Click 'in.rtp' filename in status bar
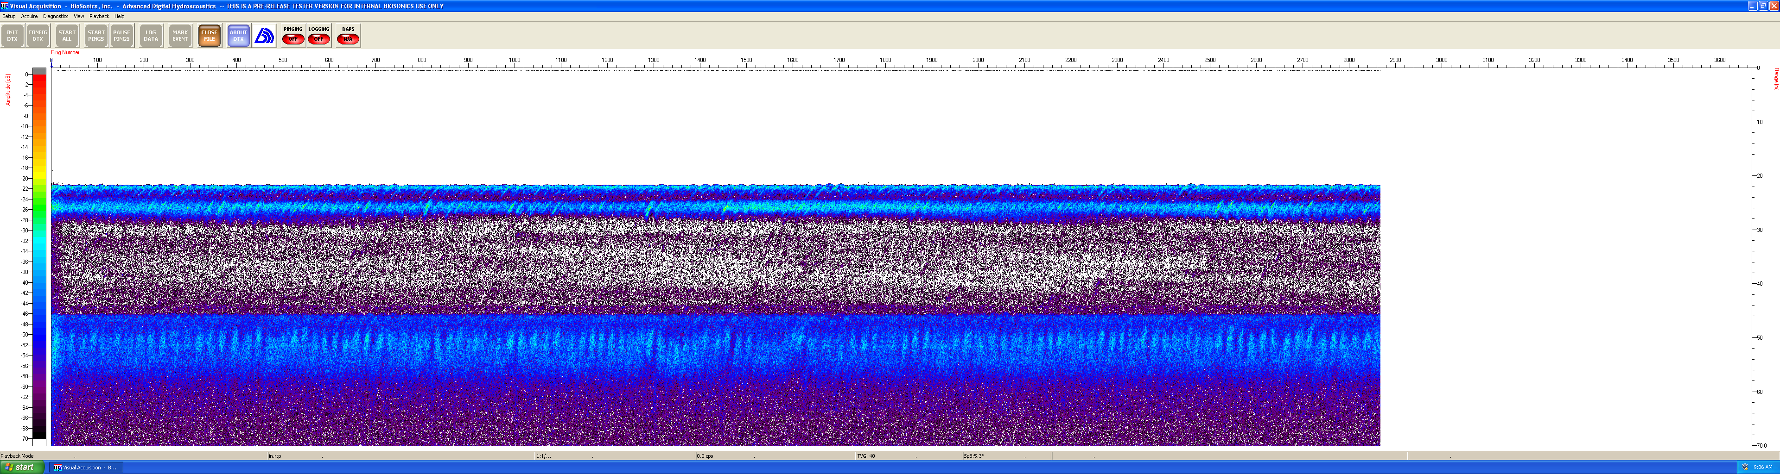1780x474 pixels. click(275, 456)
